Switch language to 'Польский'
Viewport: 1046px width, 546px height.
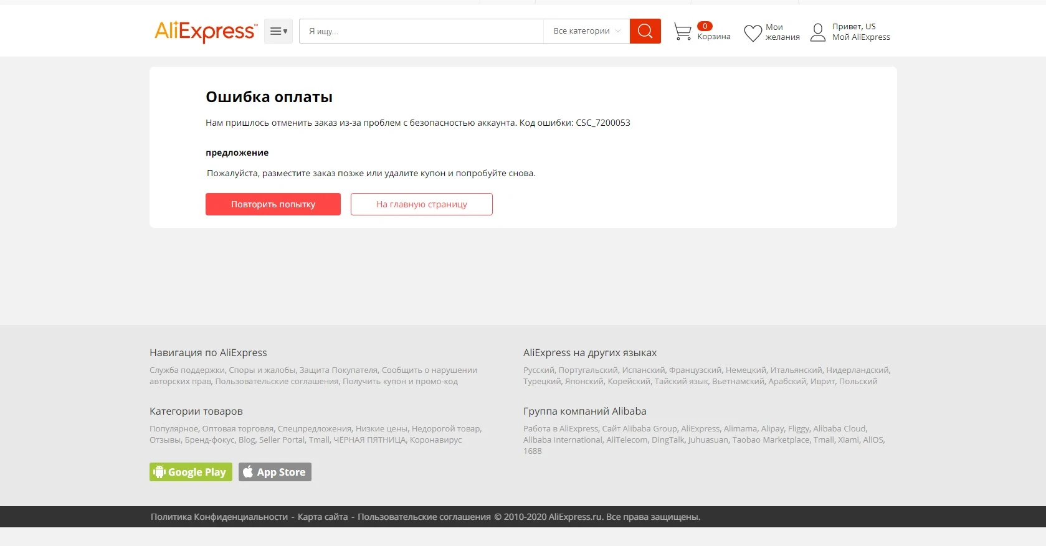(858, 382)
